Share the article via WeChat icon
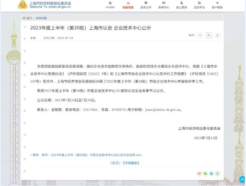 click(206, 173)
